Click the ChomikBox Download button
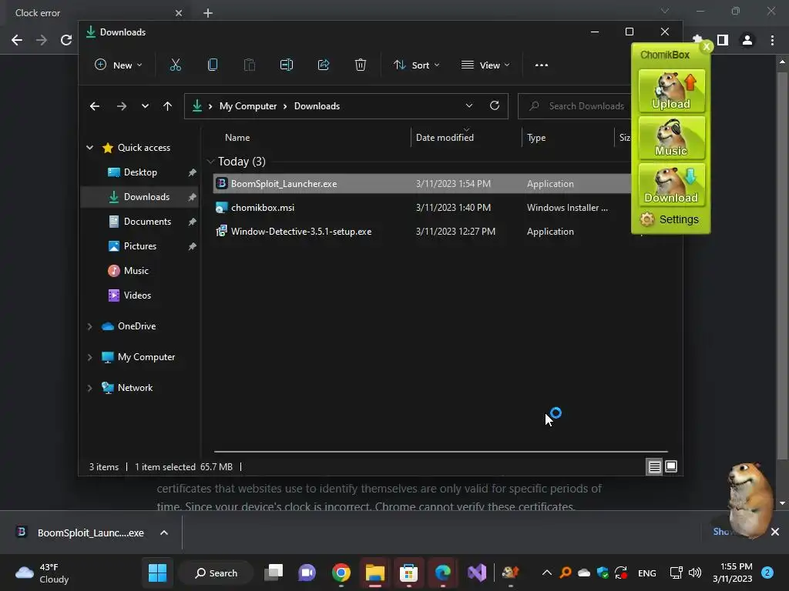The image size is (789, 591). 671,185
